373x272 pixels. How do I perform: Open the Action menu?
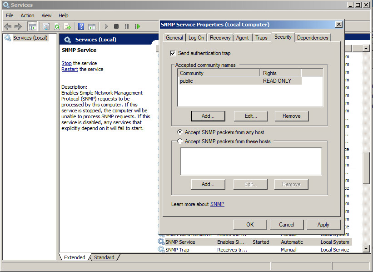(x=27, y=15)
